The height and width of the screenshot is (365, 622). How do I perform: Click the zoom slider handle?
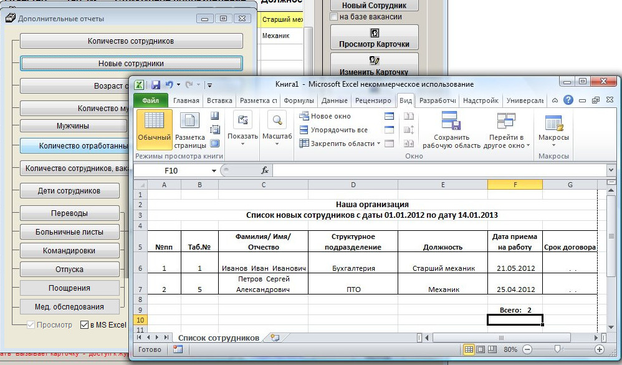pos(557,349)
